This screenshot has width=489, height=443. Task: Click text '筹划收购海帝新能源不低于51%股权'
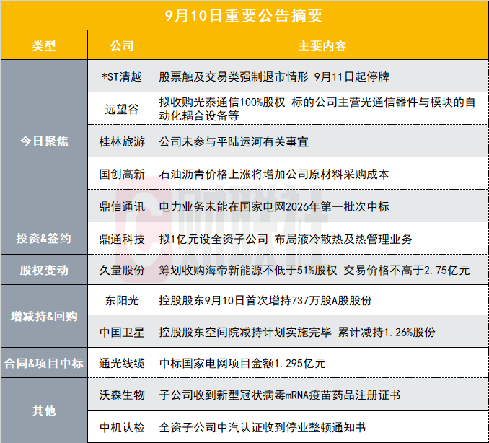248,270
